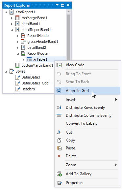Click the Add To Gallery icon
The image size is (123, 190).
pyautogui.click(x=59, y=174)
